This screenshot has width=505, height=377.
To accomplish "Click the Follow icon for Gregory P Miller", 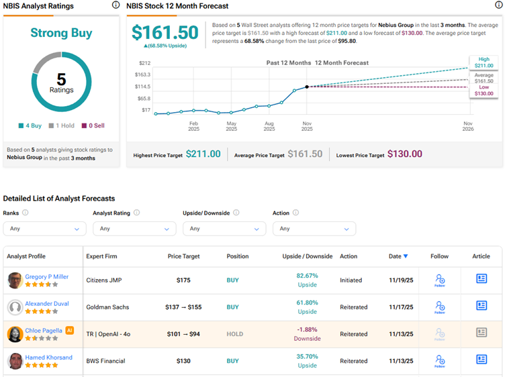I will coord(440,280).
